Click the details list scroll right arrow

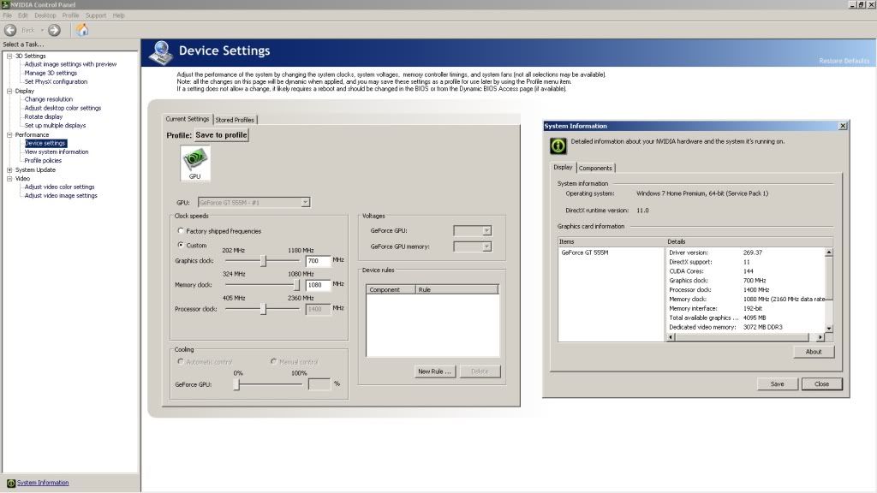pyautogui.click(x=820, y=337)
